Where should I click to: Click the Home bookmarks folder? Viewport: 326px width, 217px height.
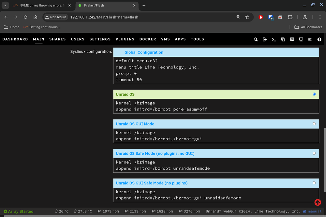(12, 27)
